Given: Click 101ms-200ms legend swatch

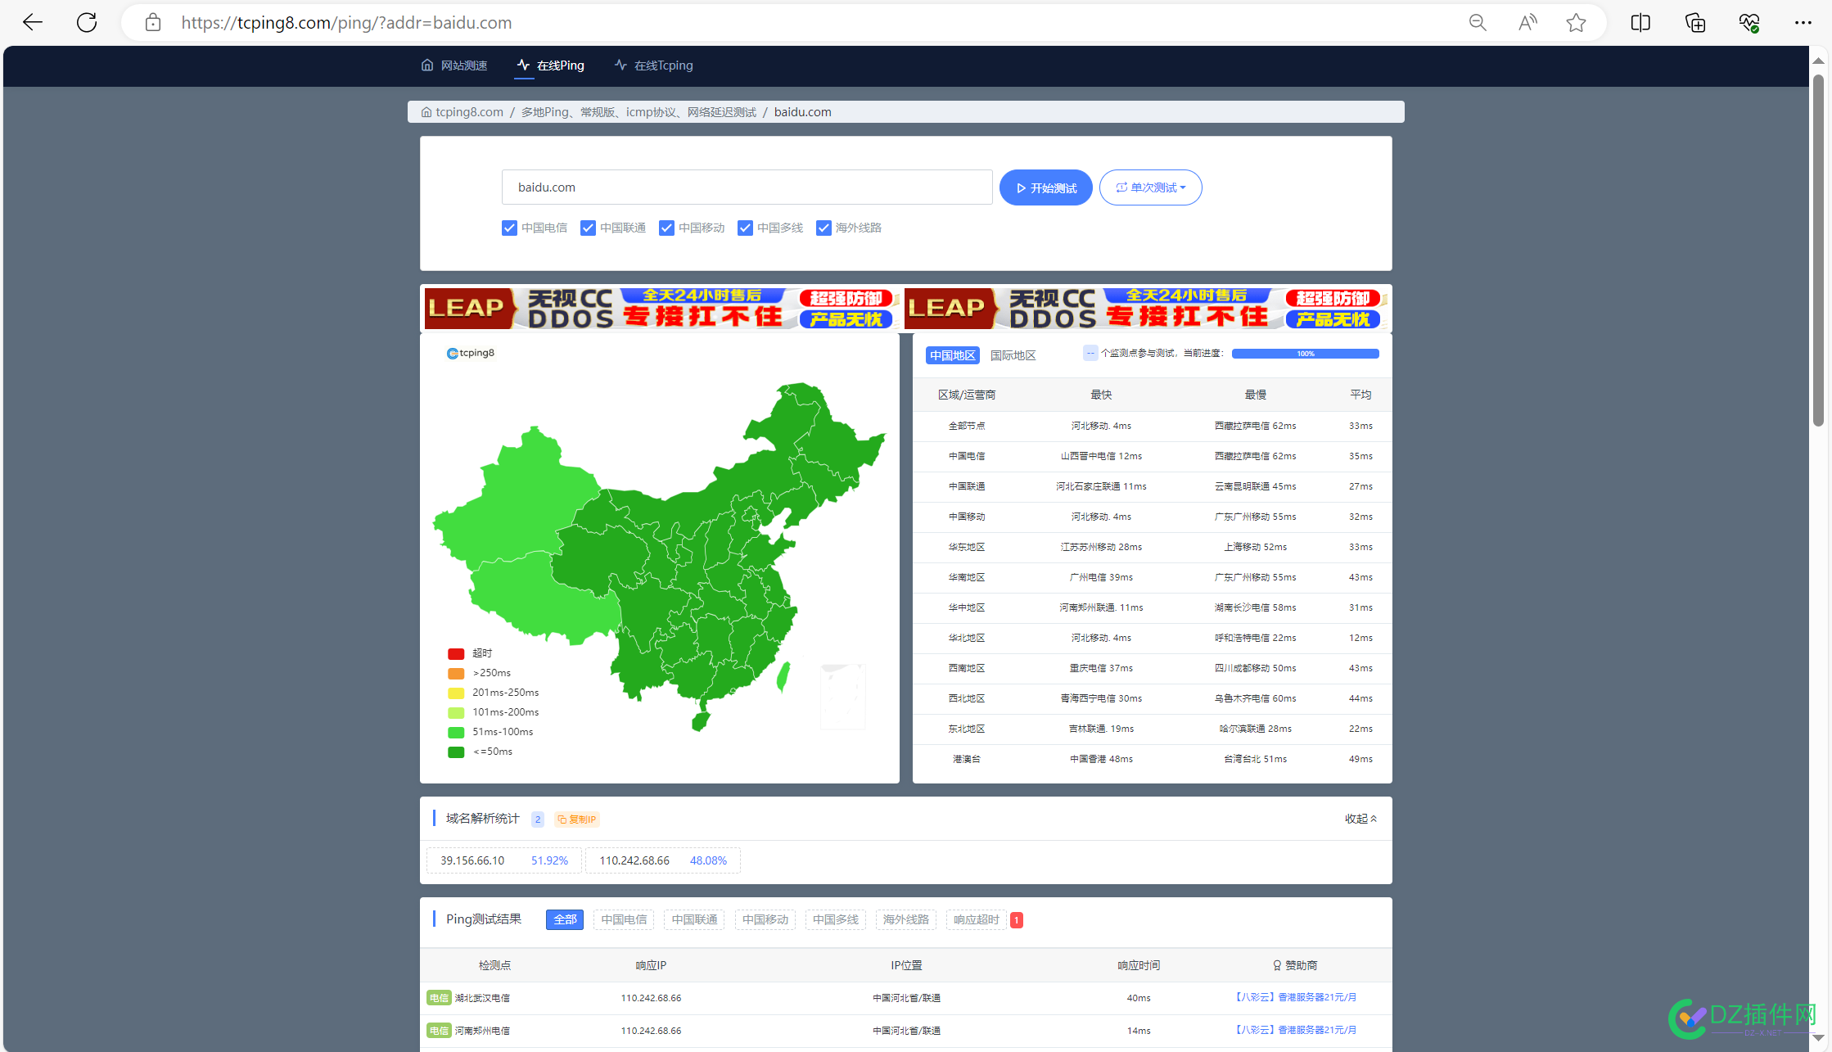Looking at the screenshot, I should [x=456, y=712].
